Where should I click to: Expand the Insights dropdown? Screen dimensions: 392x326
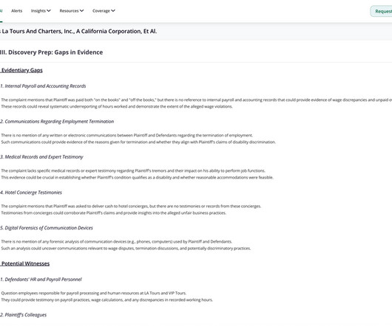click(41, 11)
